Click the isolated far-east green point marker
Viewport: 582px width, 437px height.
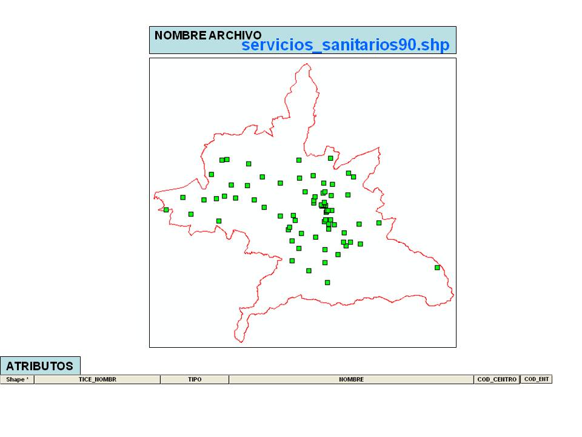437,268
